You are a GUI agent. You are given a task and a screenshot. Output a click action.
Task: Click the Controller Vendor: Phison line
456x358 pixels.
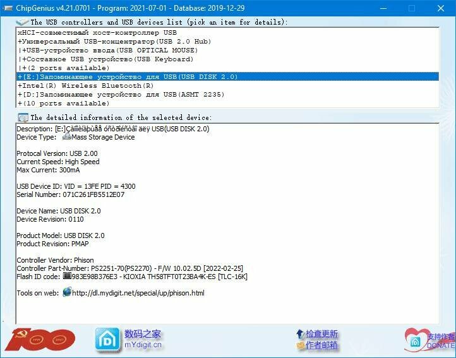(55, 260)
